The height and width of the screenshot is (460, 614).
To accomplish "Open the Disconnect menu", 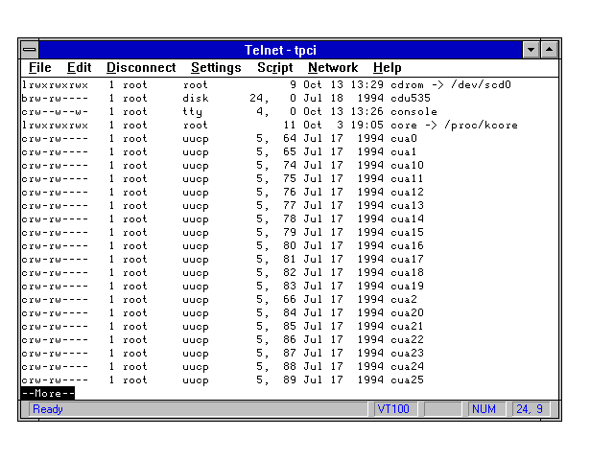I will click(141, 68).
